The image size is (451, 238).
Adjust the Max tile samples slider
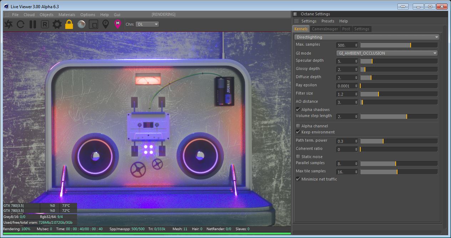pyautogui.click(x=399, y=172)
